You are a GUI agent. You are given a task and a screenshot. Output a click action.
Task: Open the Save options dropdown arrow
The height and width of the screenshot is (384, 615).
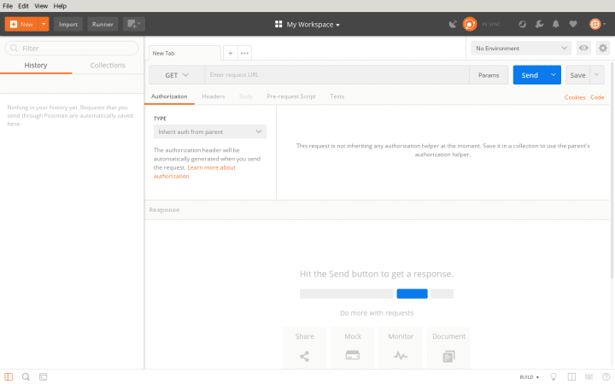(x=596, y=75)
